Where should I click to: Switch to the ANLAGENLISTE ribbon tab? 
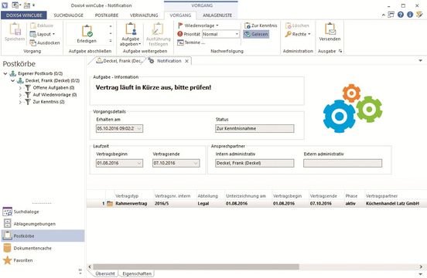[x=217, y=15]
